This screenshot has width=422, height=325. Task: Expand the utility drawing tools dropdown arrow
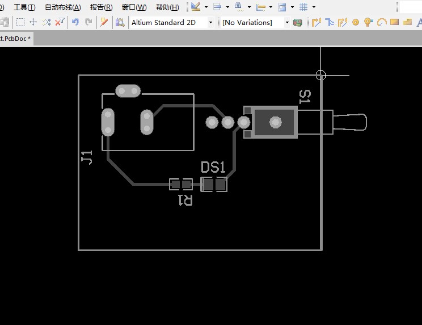click(x=206, y=7)
